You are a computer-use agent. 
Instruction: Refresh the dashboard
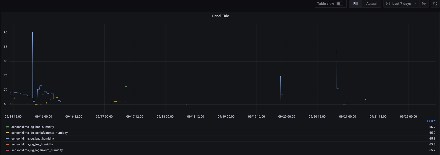pos(435,4)
